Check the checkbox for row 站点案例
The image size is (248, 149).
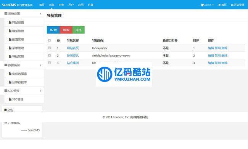click(x=49, y=63)
